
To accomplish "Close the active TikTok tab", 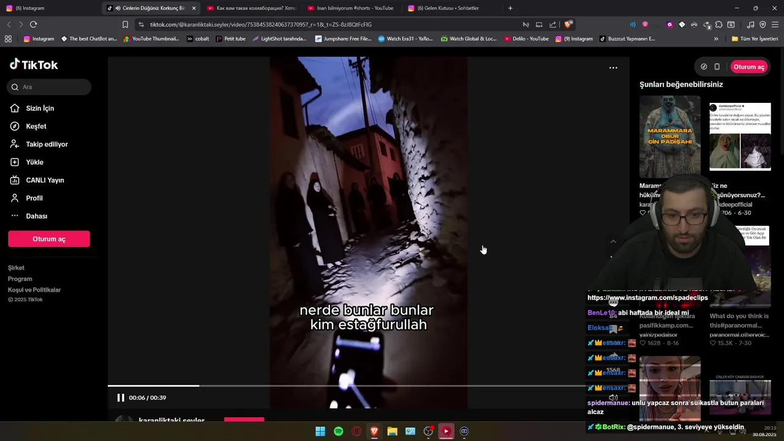I will pos(194,8).
